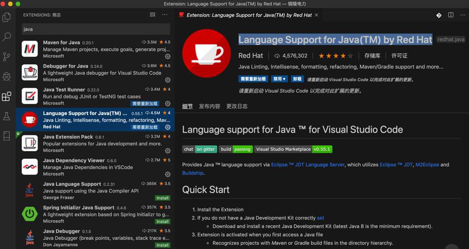Install the Java Debugger extension
This screenshot has width=469, height=249.
tap(163, 245)
